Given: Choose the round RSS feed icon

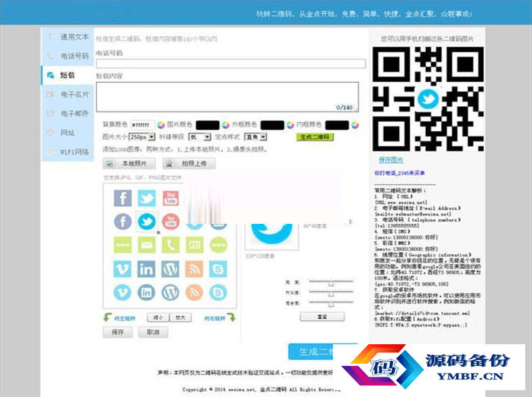Looking at the screenshot, I should pyautogui.click(x=194, y=292).
